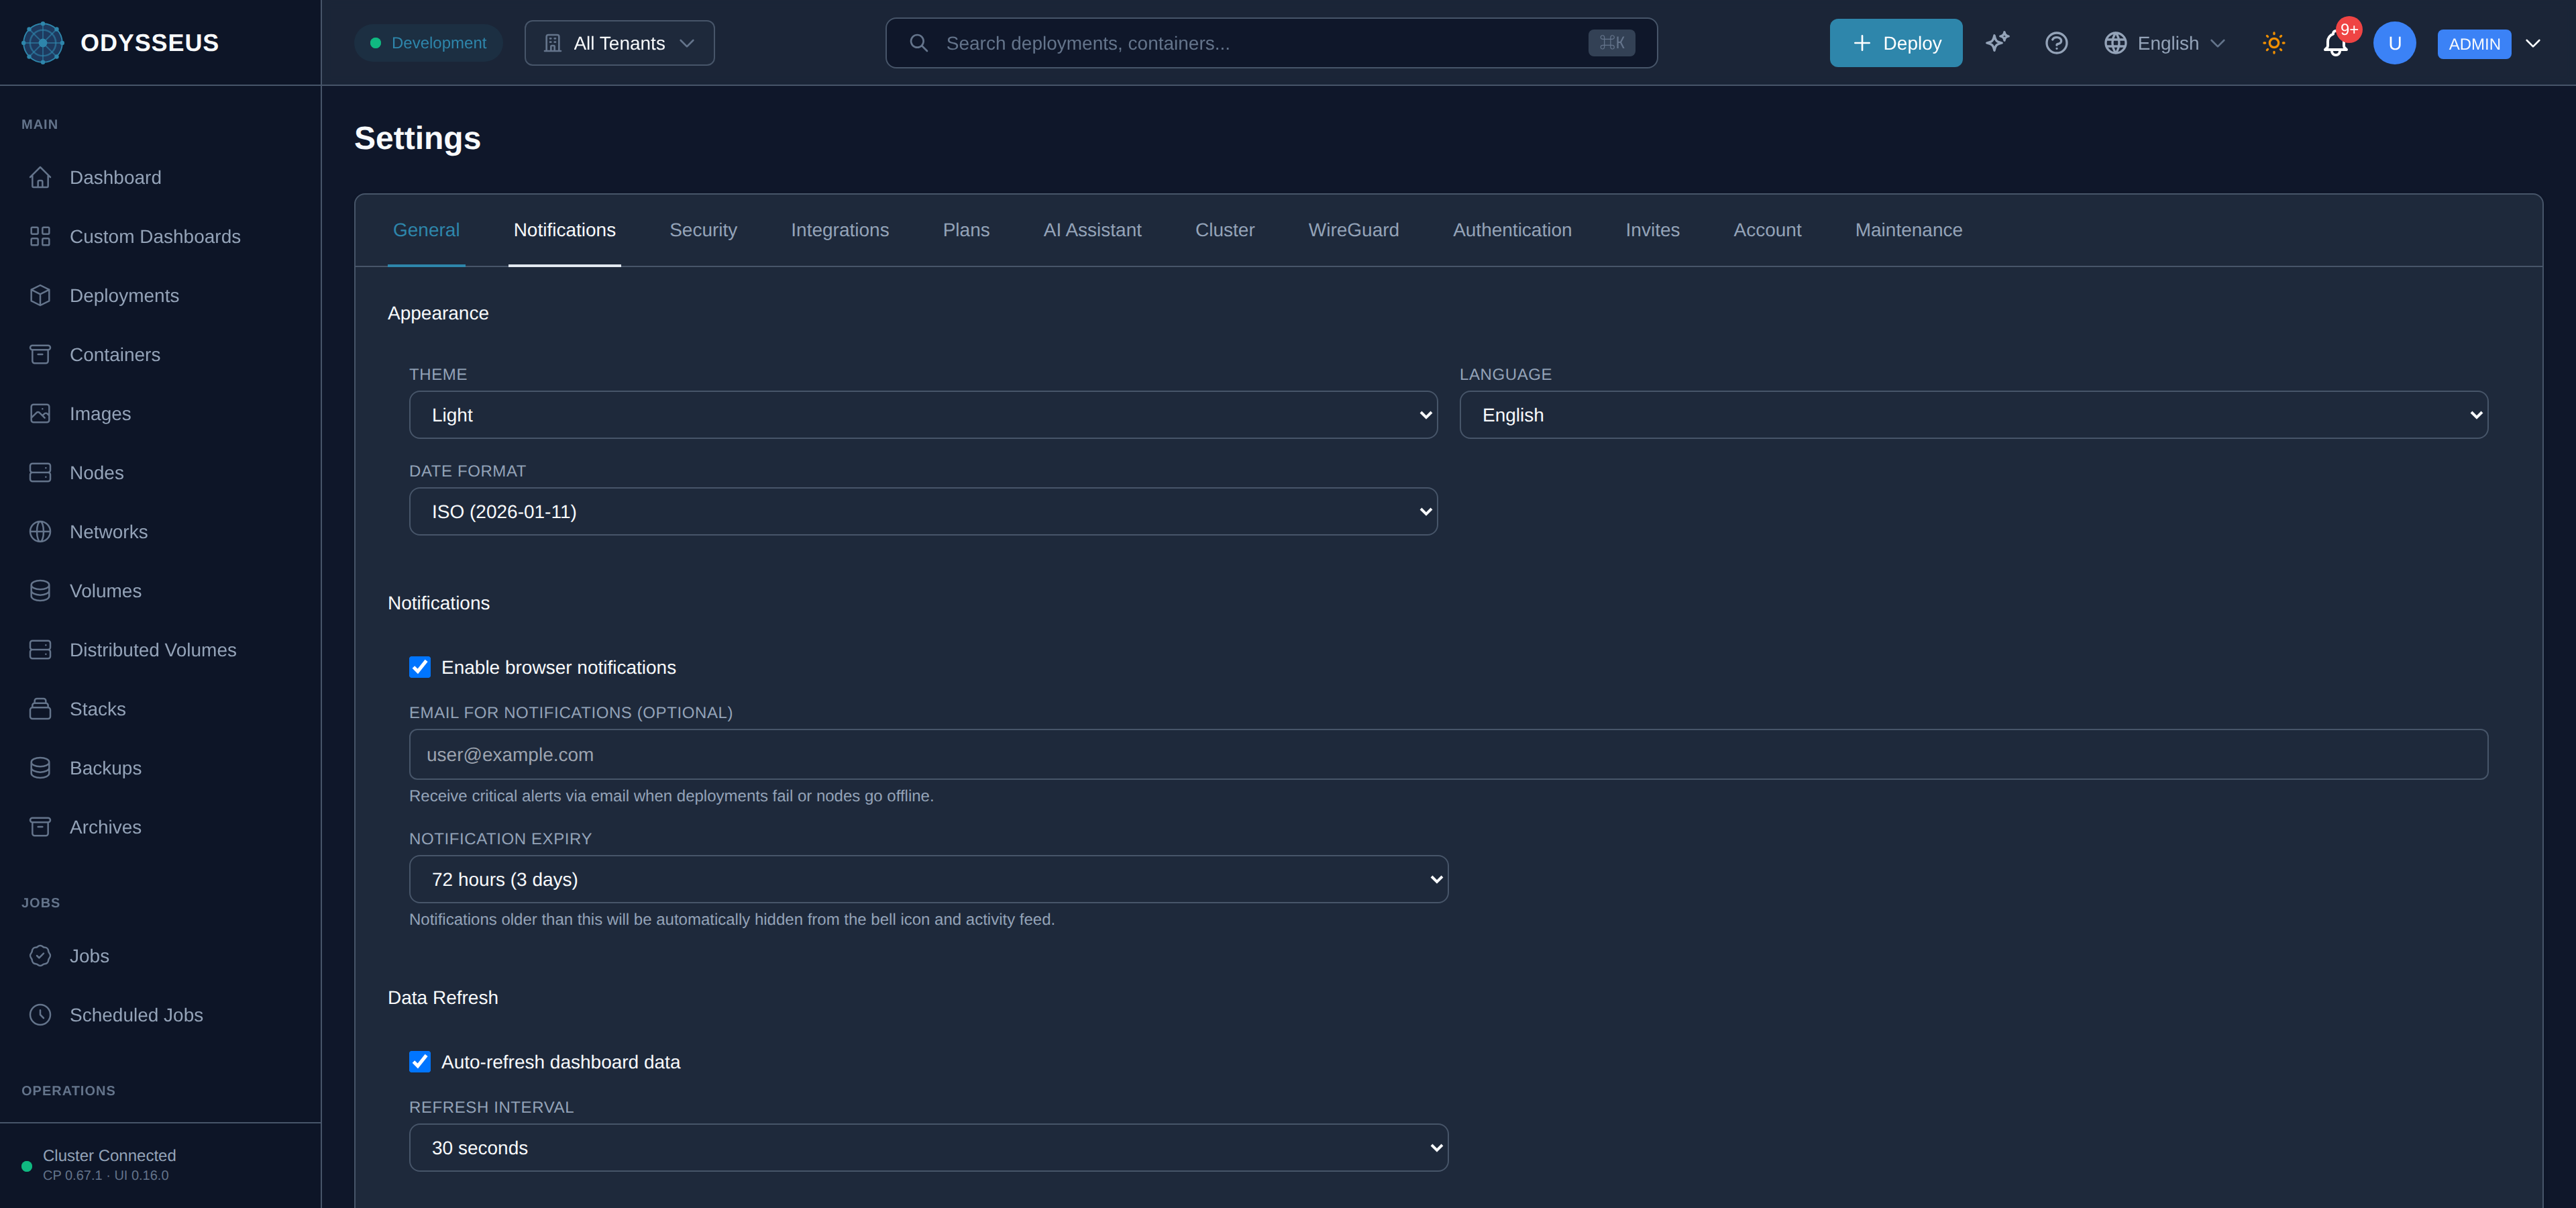Image resolution: width=2576 pixels, height=1208 pixels.
Task: Click the Custom Dashboards grid icon
Action: click(40, 236)
